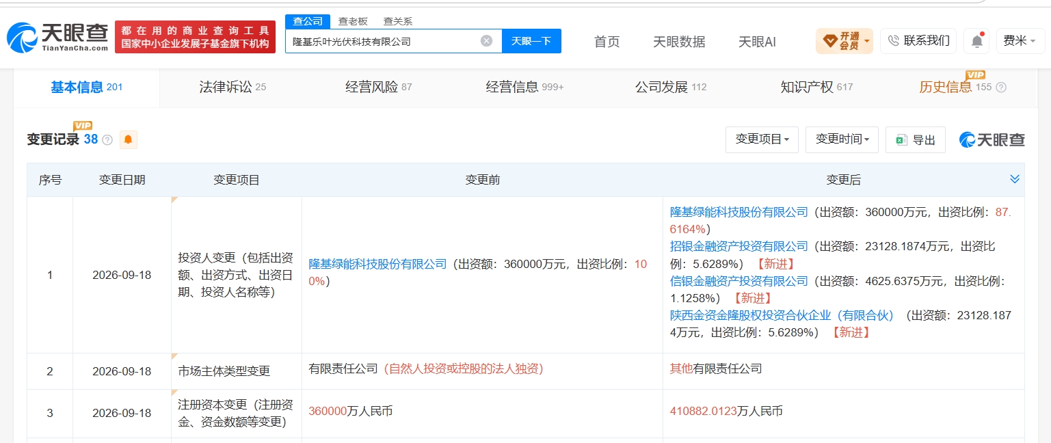Open the 经营风险 tab
The image size is (1051, 443).
(378, 88)
